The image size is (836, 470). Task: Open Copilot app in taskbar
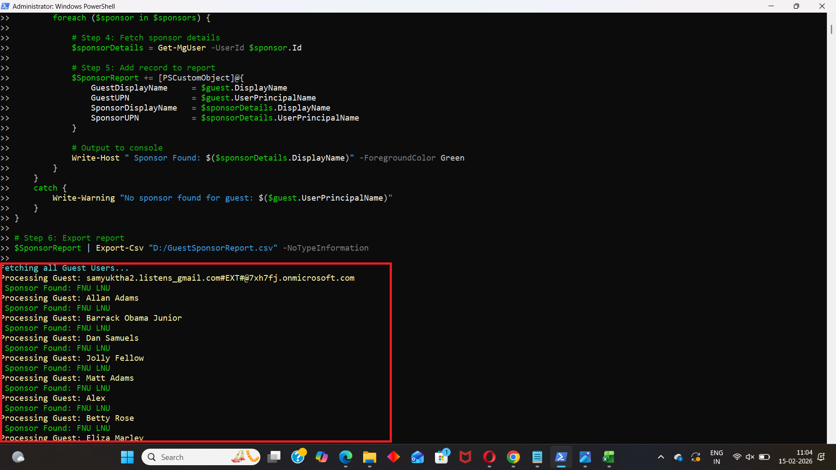coord(322,457)
